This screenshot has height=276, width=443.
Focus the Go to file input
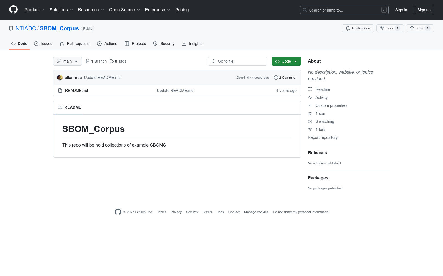(238, 61)
